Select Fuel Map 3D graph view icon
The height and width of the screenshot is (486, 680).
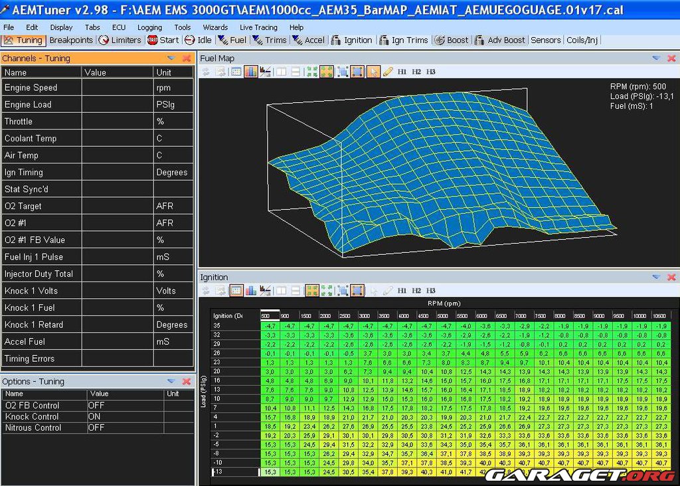[x=250, y=72]
